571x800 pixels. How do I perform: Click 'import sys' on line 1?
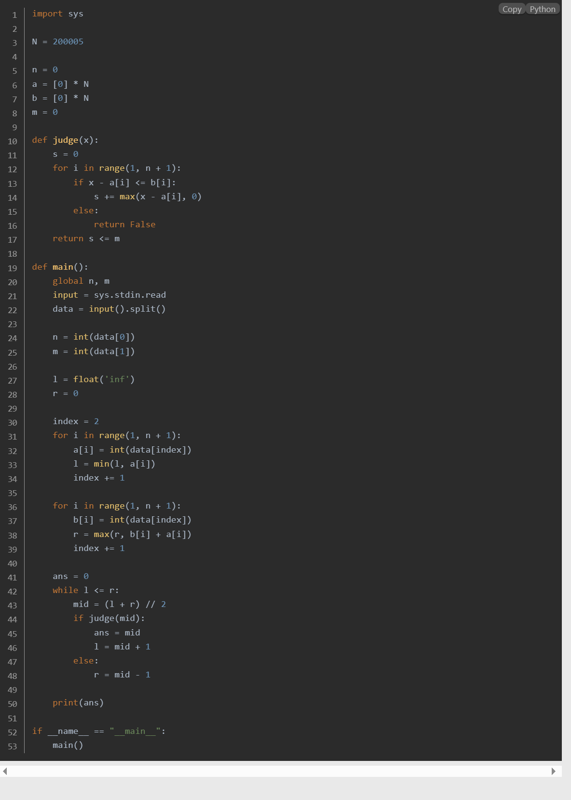[58, 14]
